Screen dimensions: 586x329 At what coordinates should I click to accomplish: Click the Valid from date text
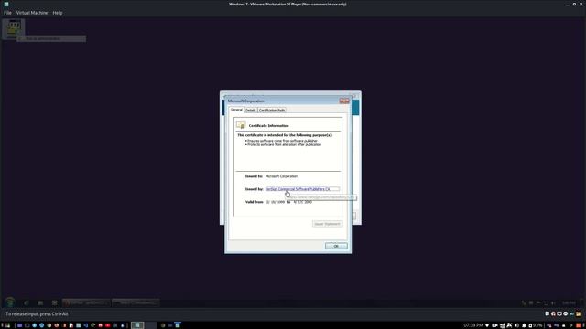[x=289, y=202]
